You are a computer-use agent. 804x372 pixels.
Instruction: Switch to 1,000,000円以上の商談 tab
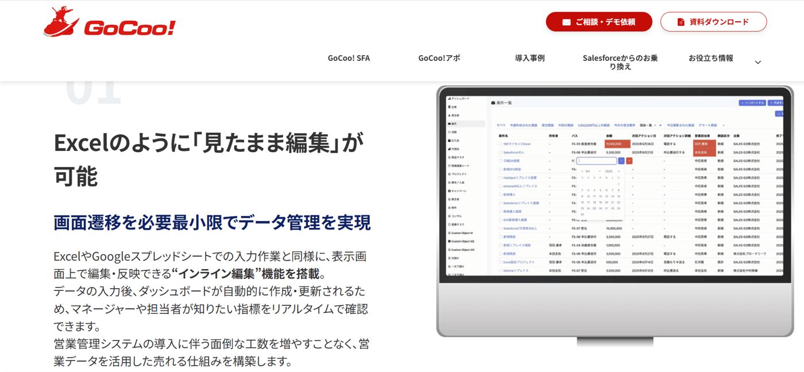(x=594, y=125)
